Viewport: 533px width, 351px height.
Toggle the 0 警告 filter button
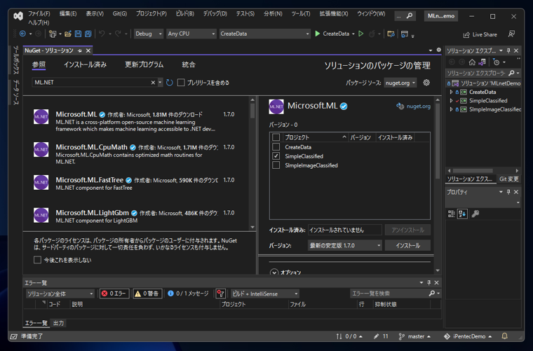click(147, 294)
